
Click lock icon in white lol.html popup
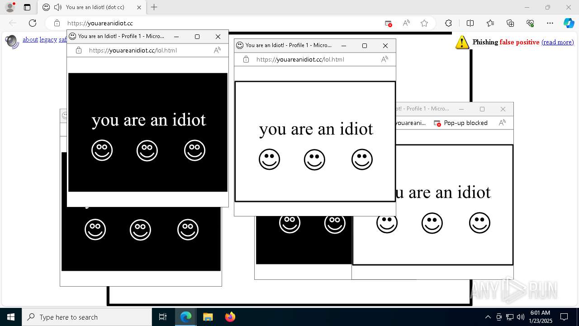(x=246, y=59)
